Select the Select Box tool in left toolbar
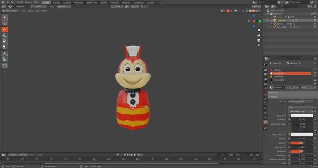The image size is (318, 168). 5,17
